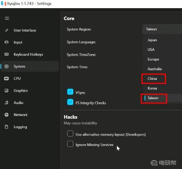Viewport: 182px width, 169px height.
Task: Click the Keyboard Hotkeys keyboard icon
Action: [6, 54]
